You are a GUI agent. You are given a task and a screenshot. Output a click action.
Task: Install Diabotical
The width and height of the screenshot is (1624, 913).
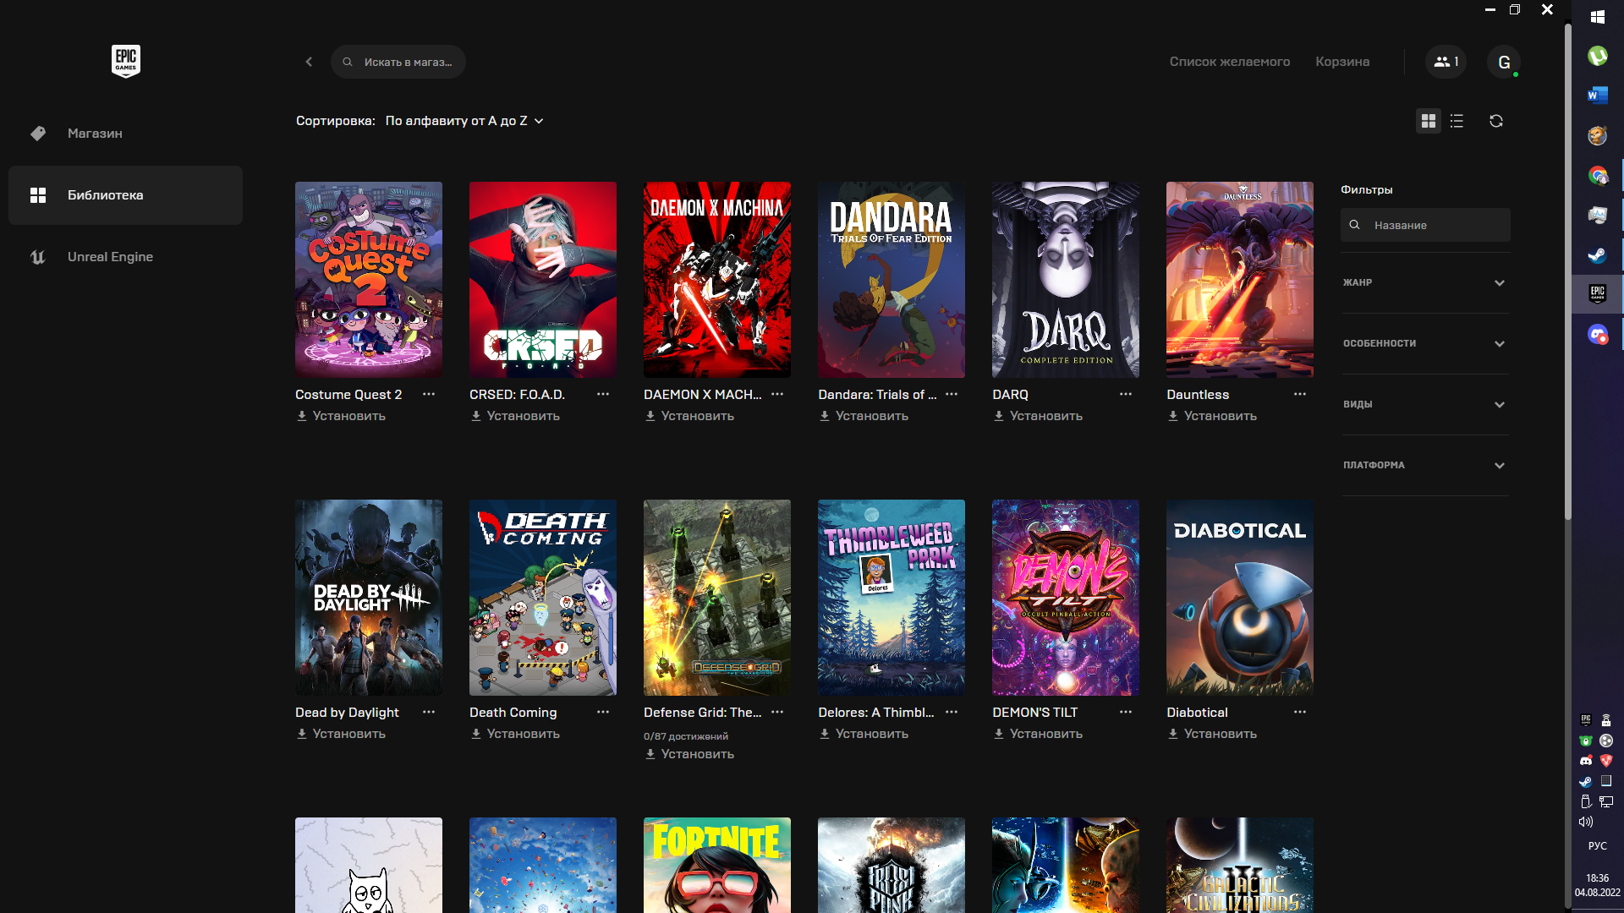[x=1212, y=734]
